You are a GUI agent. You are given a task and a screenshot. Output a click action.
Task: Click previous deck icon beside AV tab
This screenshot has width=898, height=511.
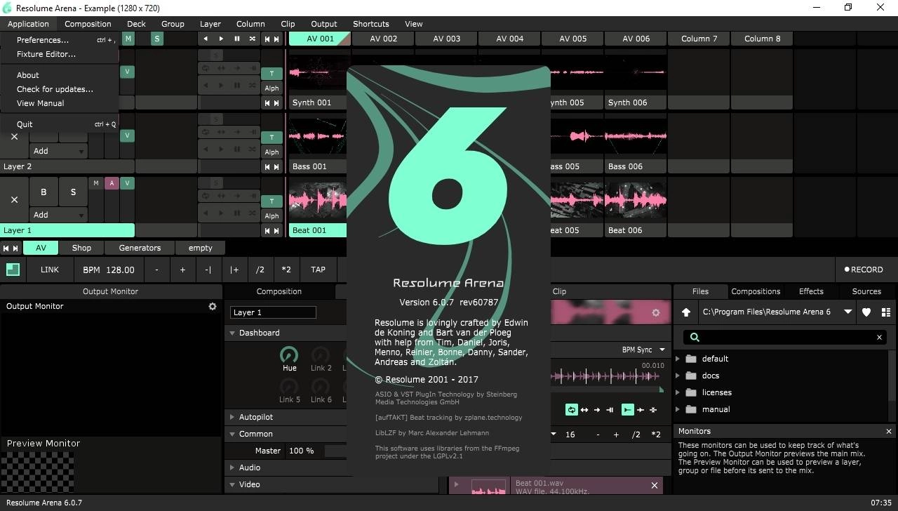[x=6, y=248]
